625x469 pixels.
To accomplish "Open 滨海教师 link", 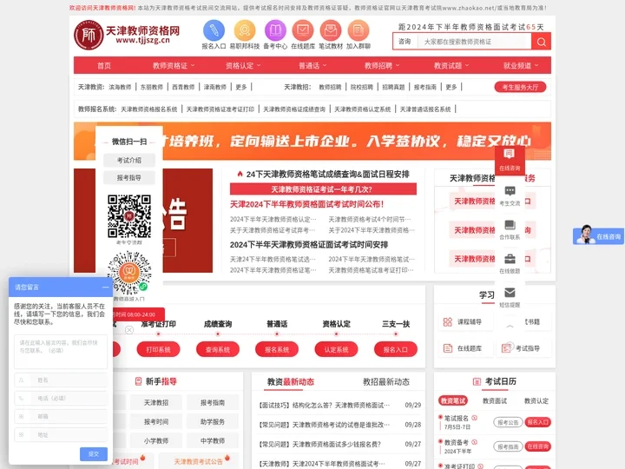I will click(120, 87).
